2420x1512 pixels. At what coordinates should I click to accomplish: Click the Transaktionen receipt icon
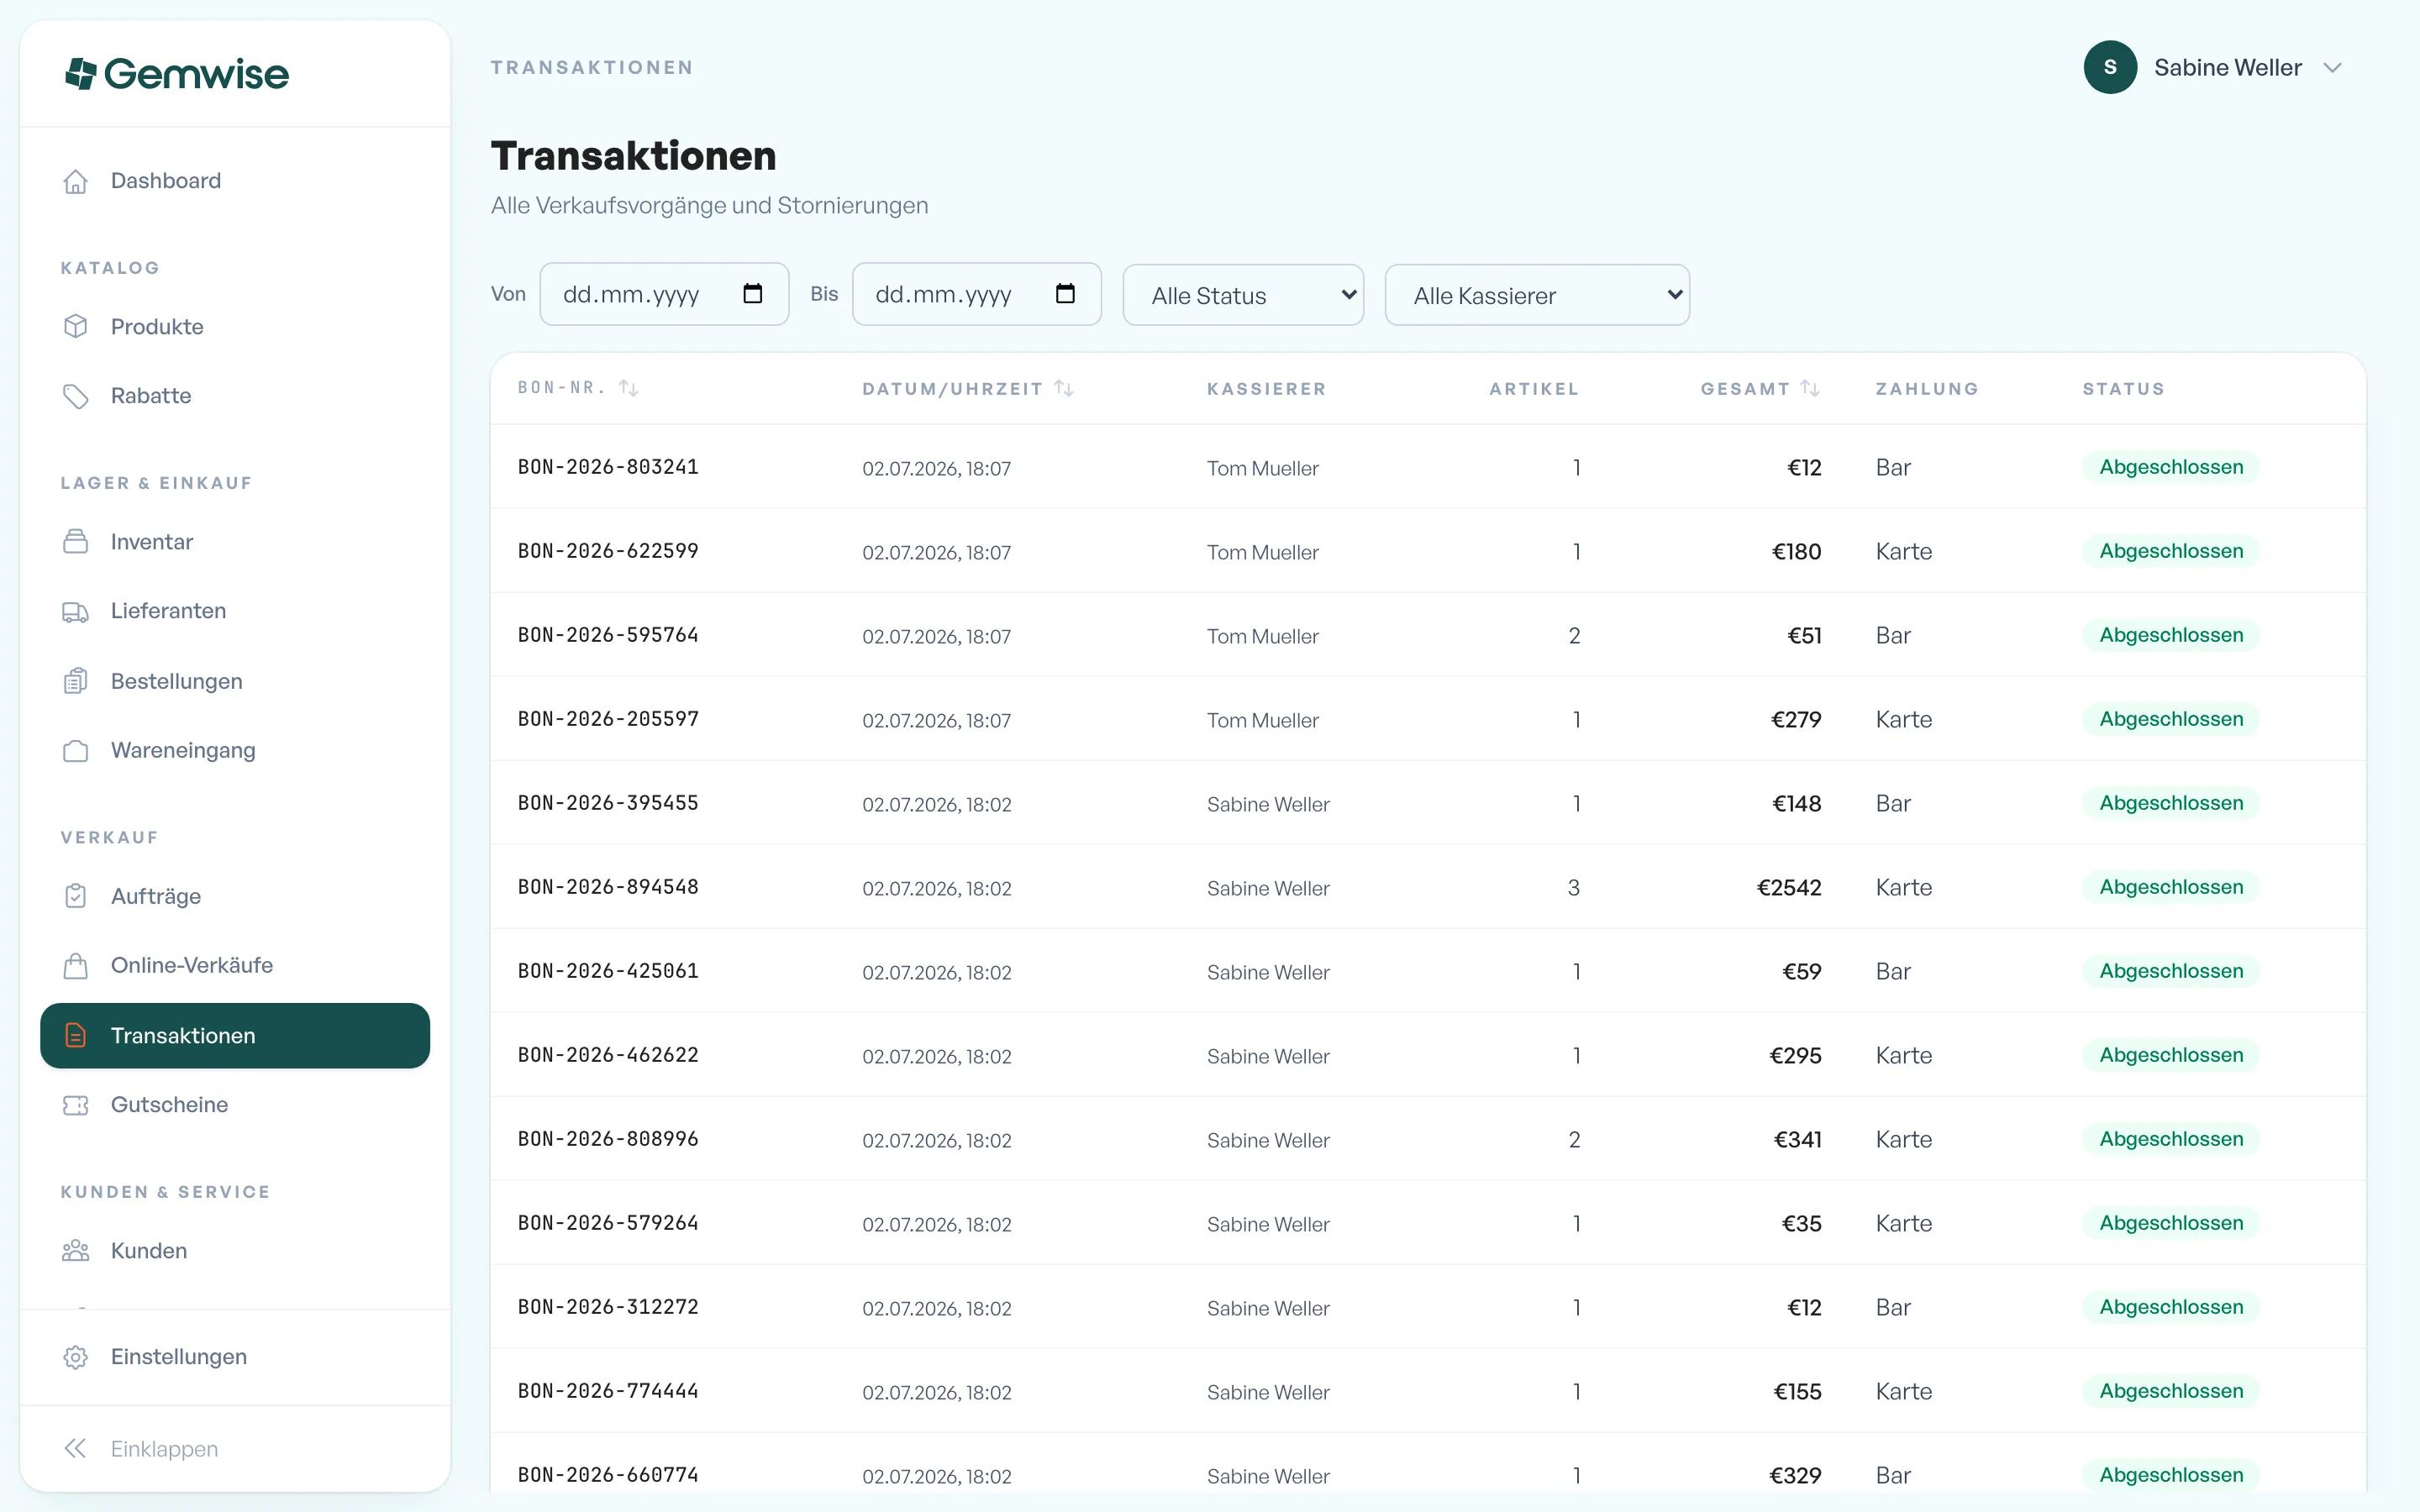[76, 1036]
